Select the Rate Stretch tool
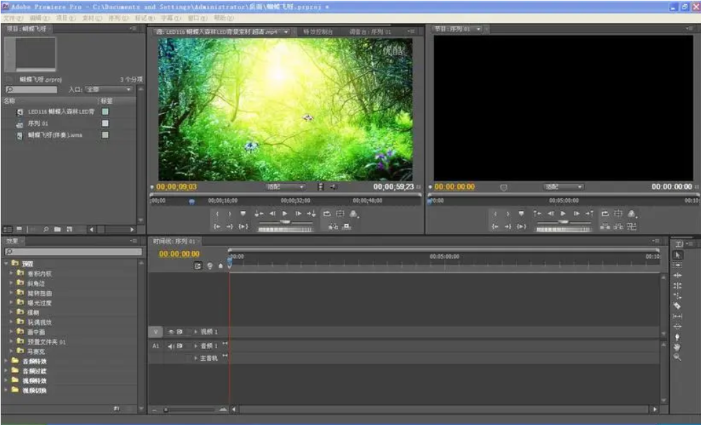The image size is (701, 425). coord(677,296)
